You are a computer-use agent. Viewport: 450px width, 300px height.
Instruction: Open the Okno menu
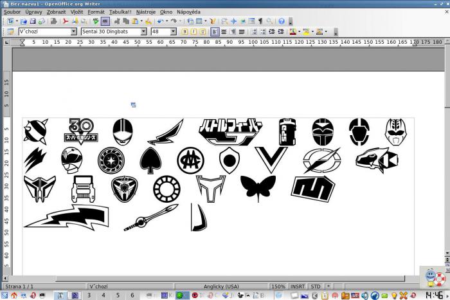pos(166,12)
